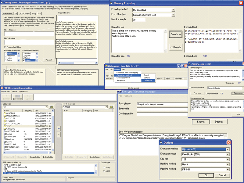
Task: Toggle the ProcessSubFolders checkbox
Action: (x=5, y=47)
